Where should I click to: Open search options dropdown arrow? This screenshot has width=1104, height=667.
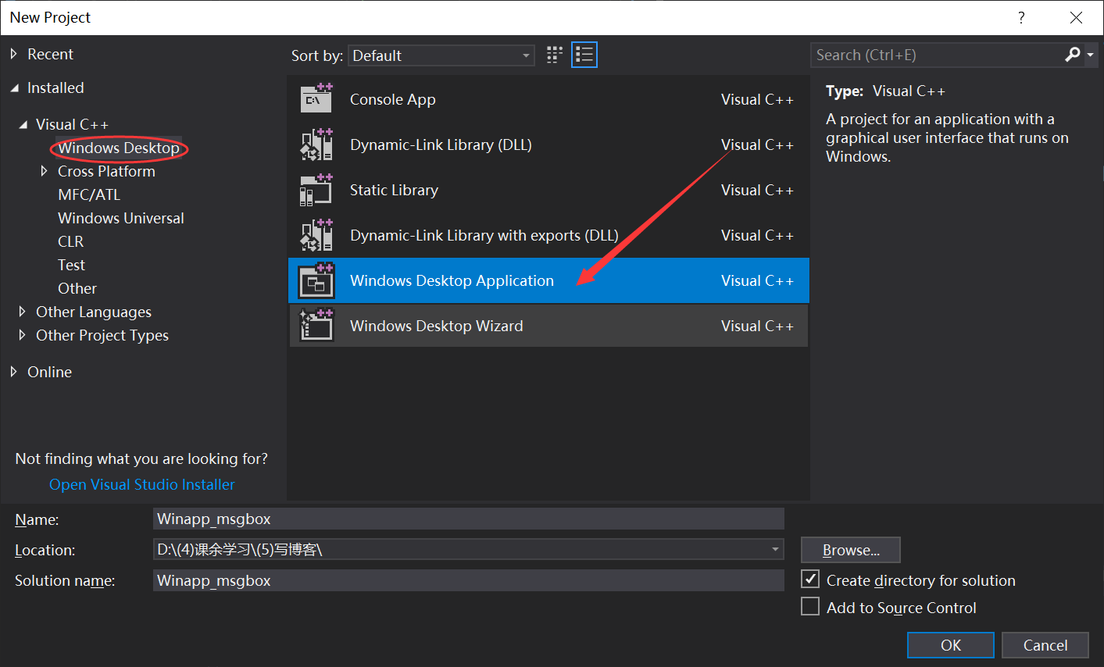(1091, 55)
